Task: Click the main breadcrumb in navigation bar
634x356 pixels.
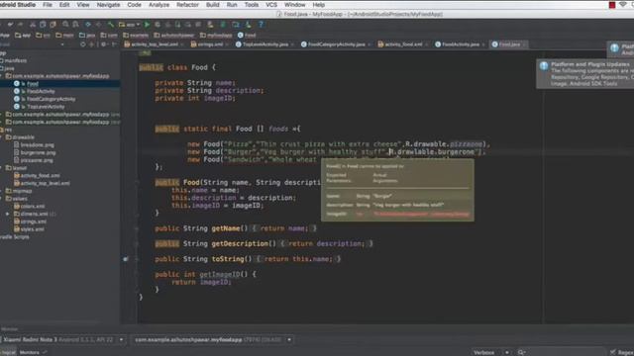Action: coord(65,36)
